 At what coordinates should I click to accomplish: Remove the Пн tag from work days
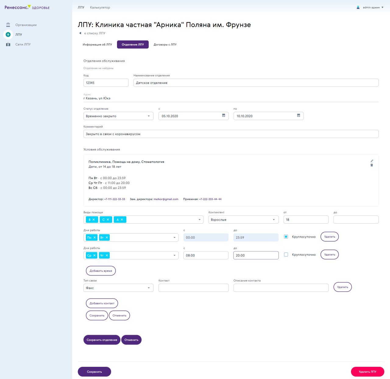[95, 238]
